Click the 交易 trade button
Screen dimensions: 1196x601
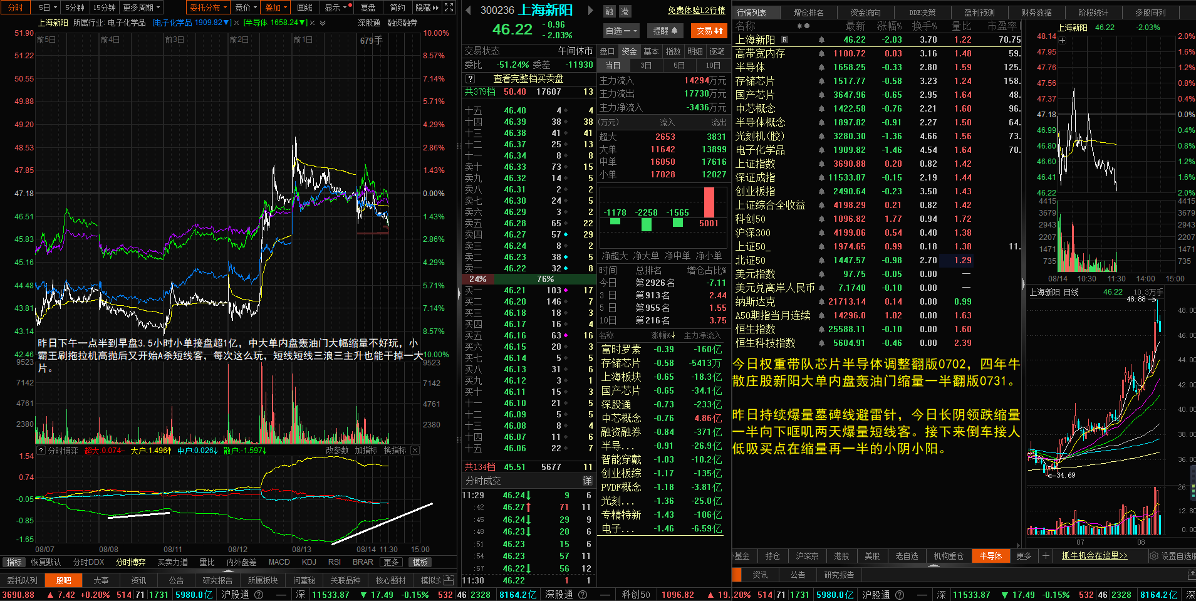point(709,31)
